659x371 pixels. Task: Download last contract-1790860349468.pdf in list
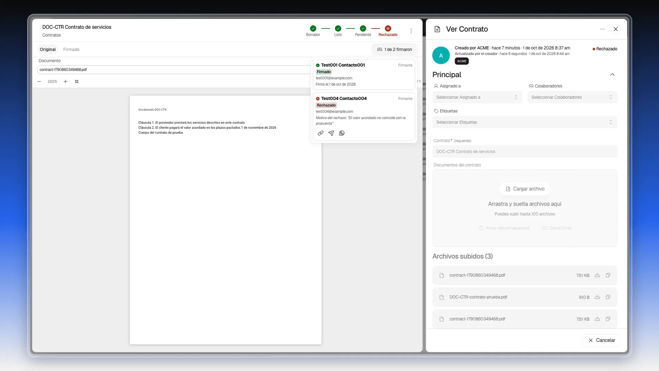click(x=597, y=319)
